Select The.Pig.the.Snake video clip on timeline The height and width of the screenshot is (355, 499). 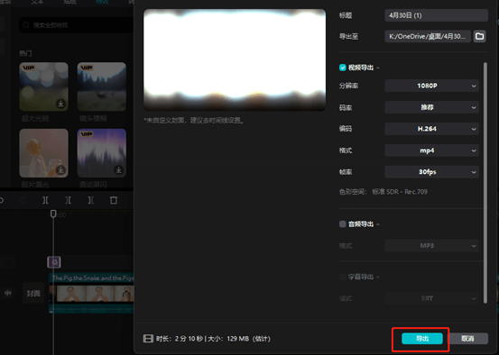coord(91,293)
